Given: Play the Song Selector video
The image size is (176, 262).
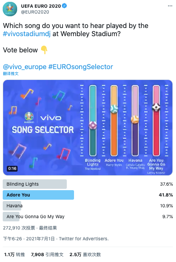Looking at the screenshot, I should point(88,128).
